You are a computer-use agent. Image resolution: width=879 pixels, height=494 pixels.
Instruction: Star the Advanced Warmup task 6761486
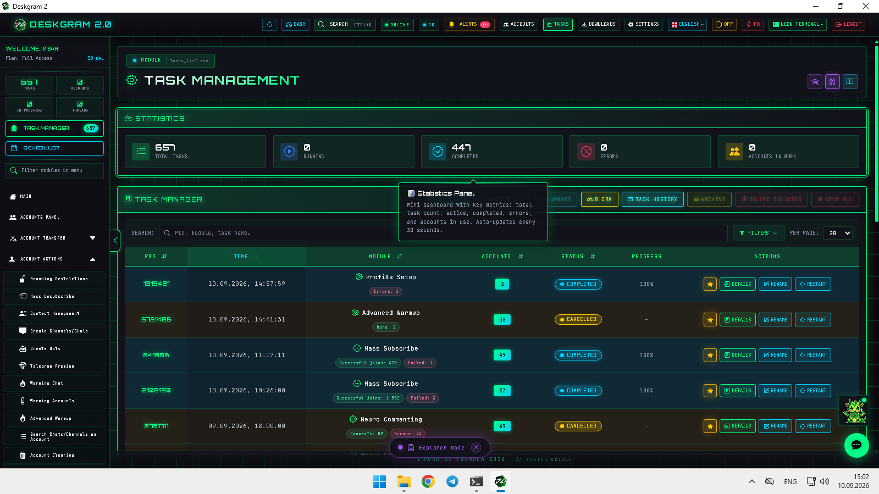[710, 320]
